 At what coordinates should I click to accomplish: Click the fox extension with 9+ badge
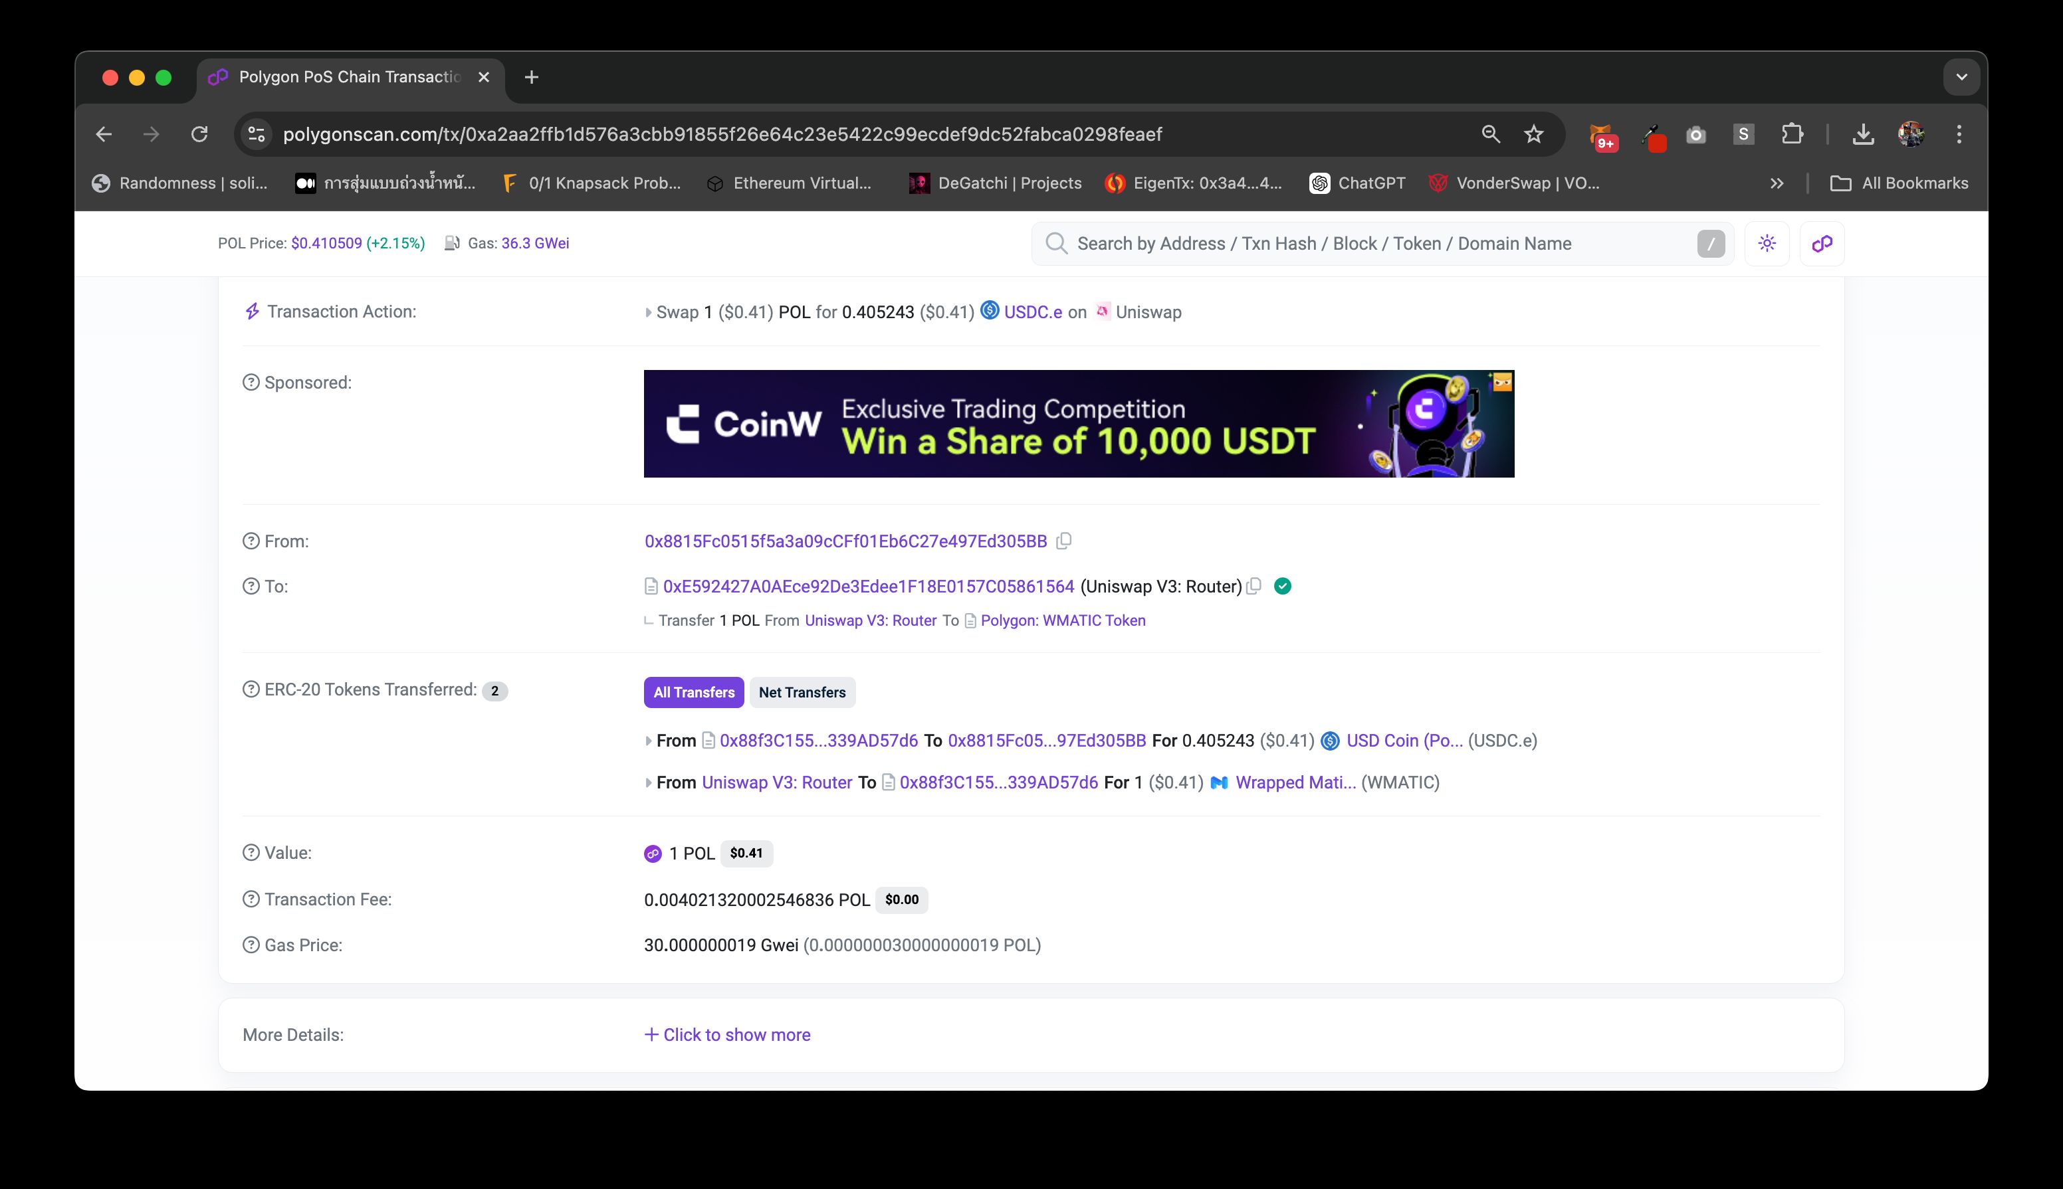(1603, 136)
